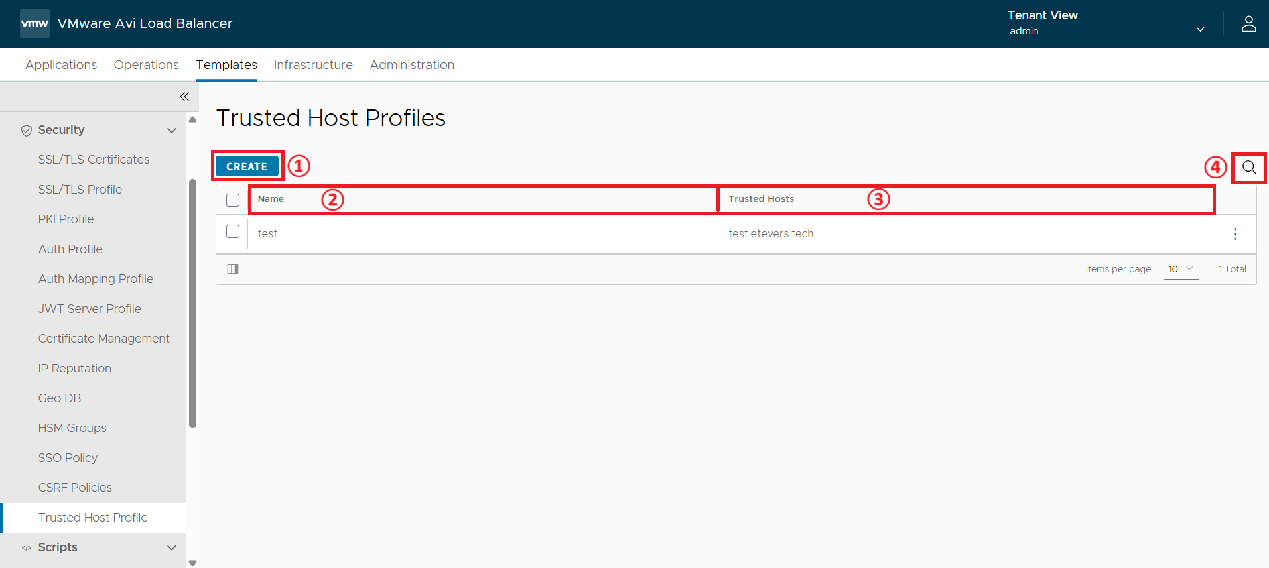
Task: Select Certificate Management in sidebar
Action: [x=104, y=339]
